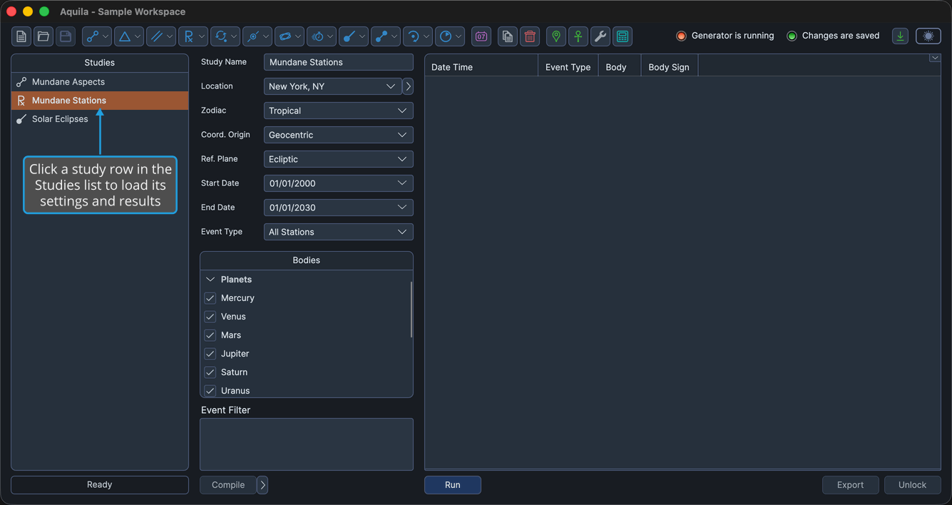
Task: Click the pie-chart clock study tool
Action: 450,36
